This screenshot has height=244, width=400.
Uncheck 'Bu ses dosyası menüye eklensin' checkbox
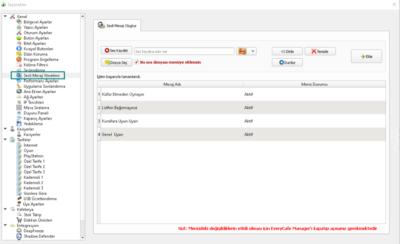coord(136,62)
